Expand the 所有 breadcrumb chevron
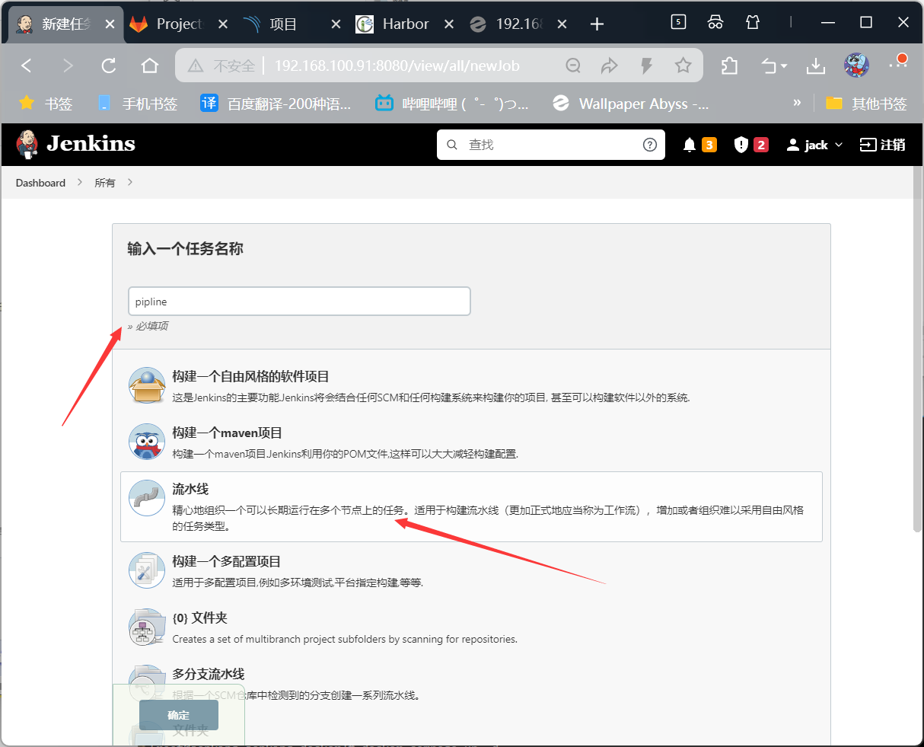The image size is (924, 747). coord(130,183)
